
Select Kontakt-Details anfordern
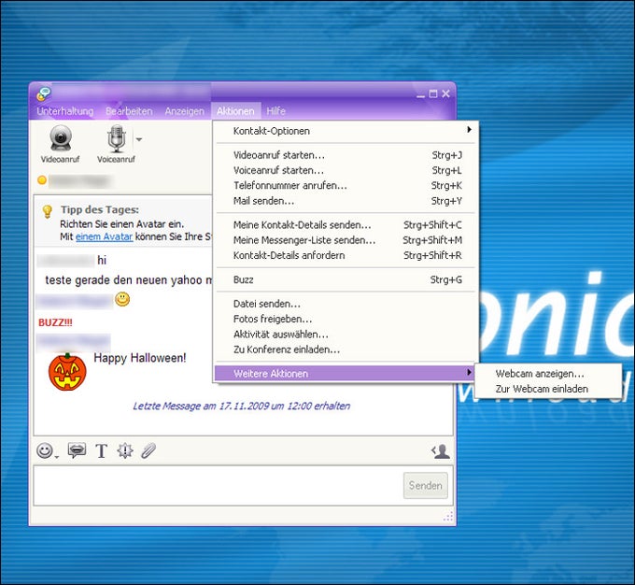[346, 255]
